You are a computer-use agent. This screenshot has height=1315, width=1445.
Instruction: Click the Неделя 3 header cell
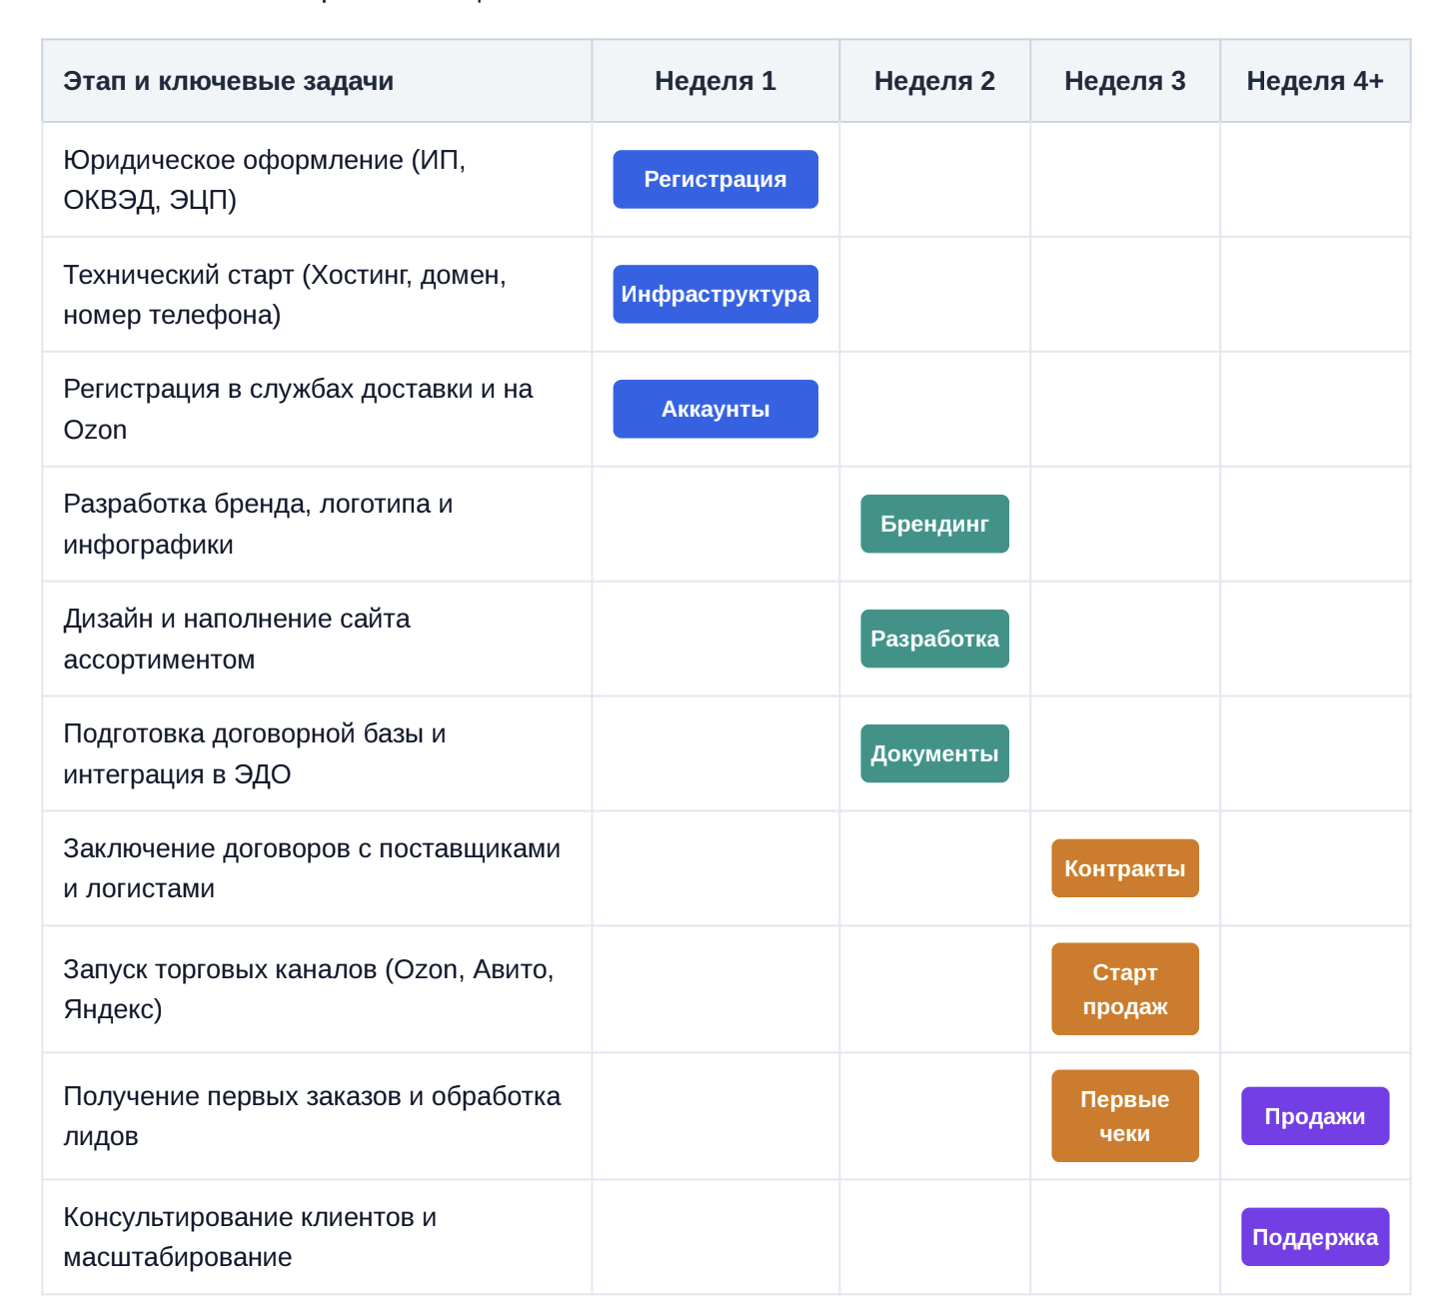1125,82
